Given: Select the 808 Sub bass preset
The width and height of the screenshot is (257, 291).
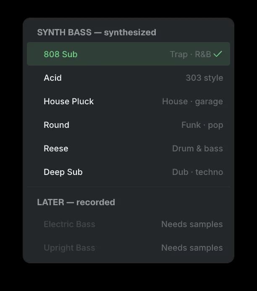Looking at the screenshot, I should click(128, 54).
